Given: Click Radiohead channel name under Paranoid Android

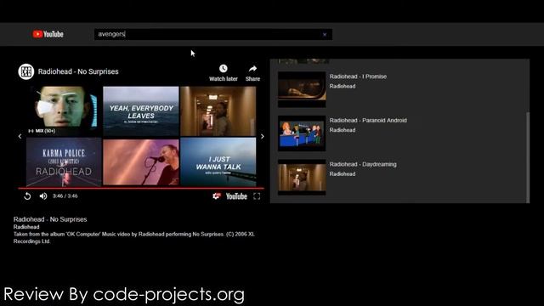Looking at the screenshot, I should 343,130.
